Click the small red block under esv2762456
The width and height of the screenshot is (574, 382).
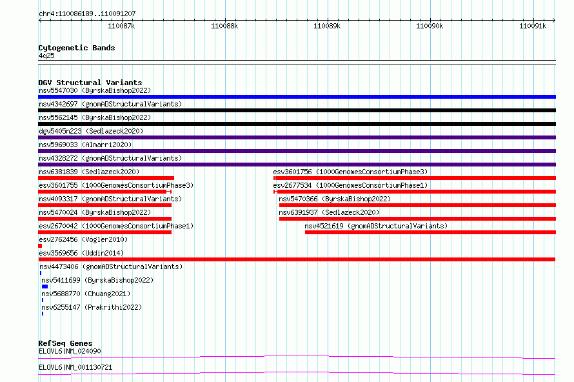click(40, 246)
